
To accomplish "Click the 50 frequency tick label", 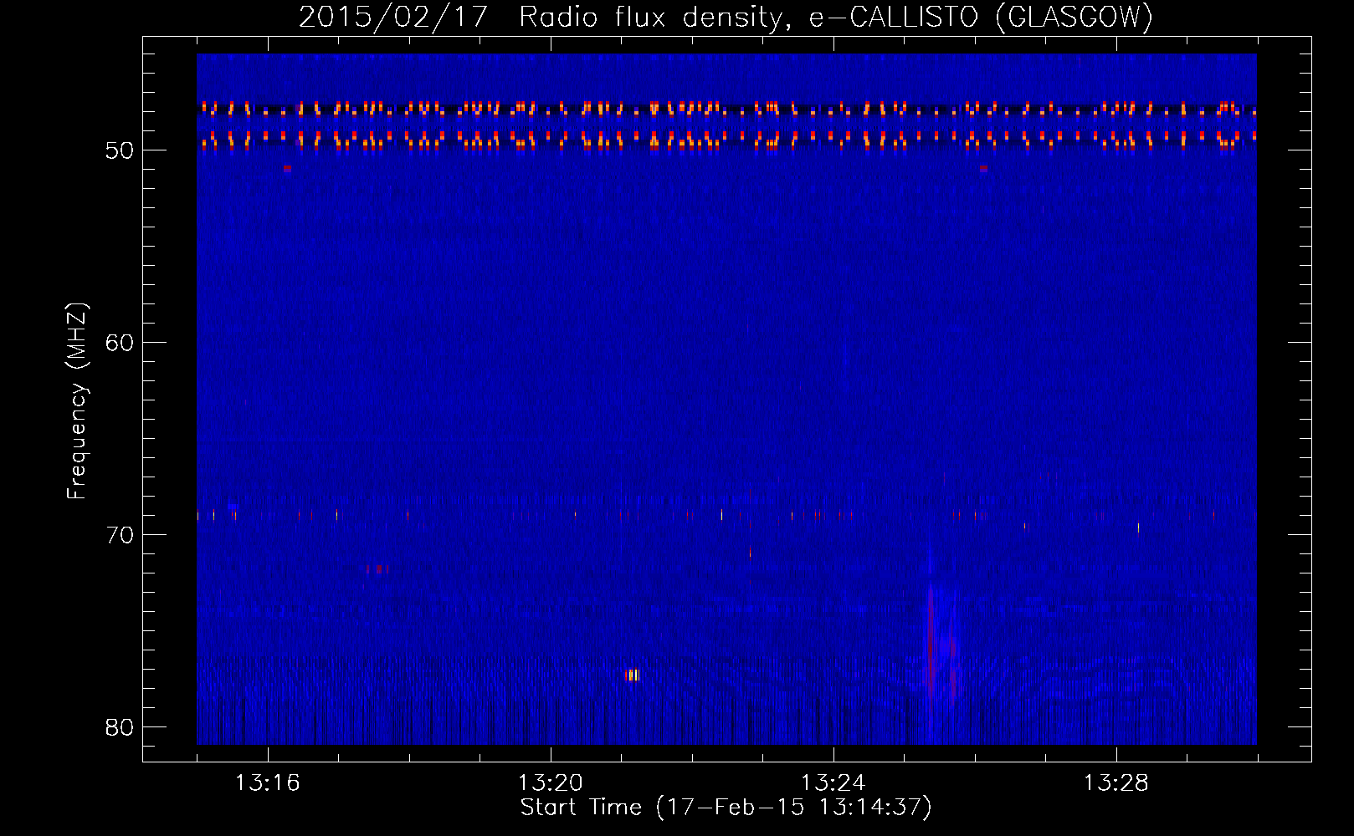I will tap(120, 150).
